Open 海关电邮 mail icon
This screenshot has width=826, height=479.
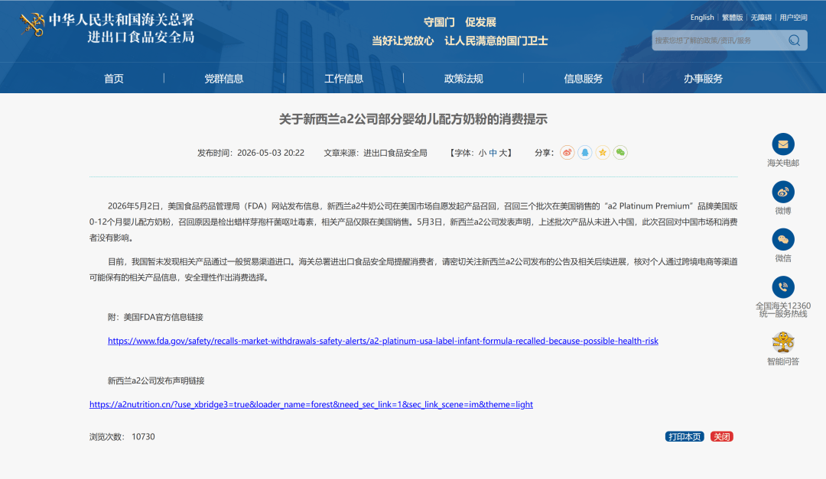tap(783, 144)
